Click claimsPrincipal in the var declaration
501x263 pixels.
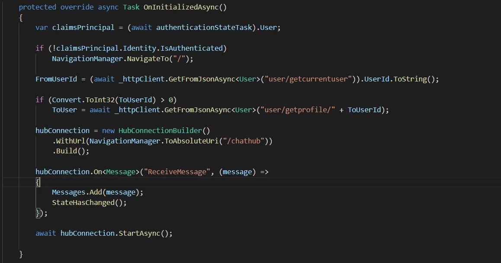point(83,28)
